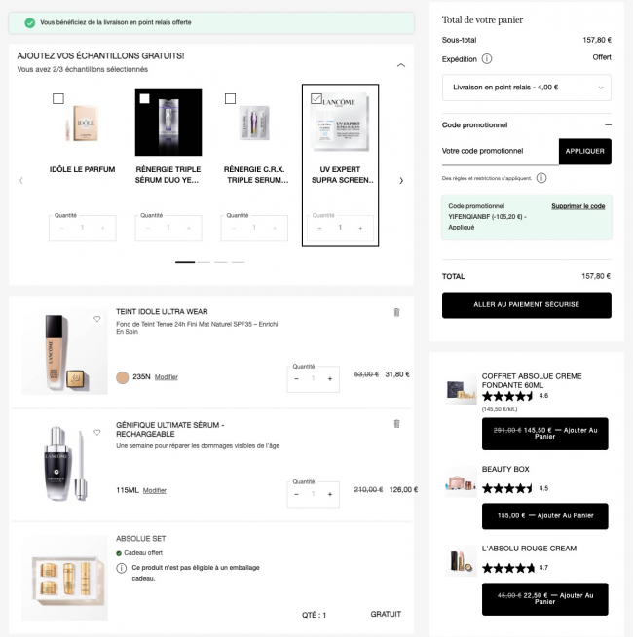Viewport: 633px width, 637px height.
Task: Click the 235N shade color swatch
Action: (x=122, y=377)
